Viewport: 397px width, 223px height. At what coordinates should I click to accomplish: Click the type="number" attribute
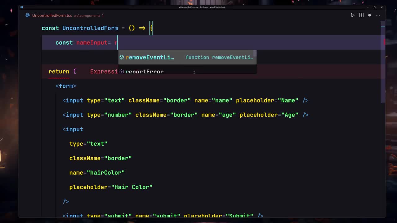[x=109, y=115]
